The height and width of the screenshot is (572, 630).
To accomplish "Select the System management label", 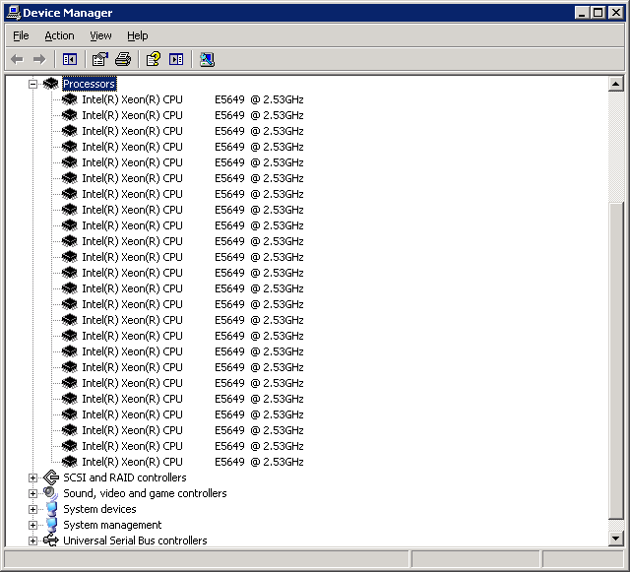I will tap(112, 525).
